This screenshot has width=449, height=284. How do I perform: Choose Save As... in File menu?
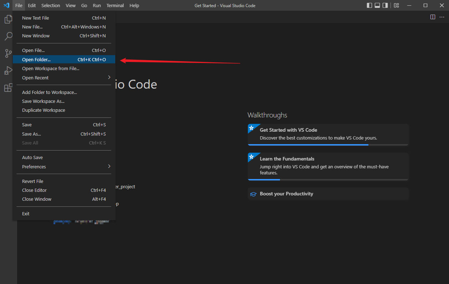click(x=64, y=134)
